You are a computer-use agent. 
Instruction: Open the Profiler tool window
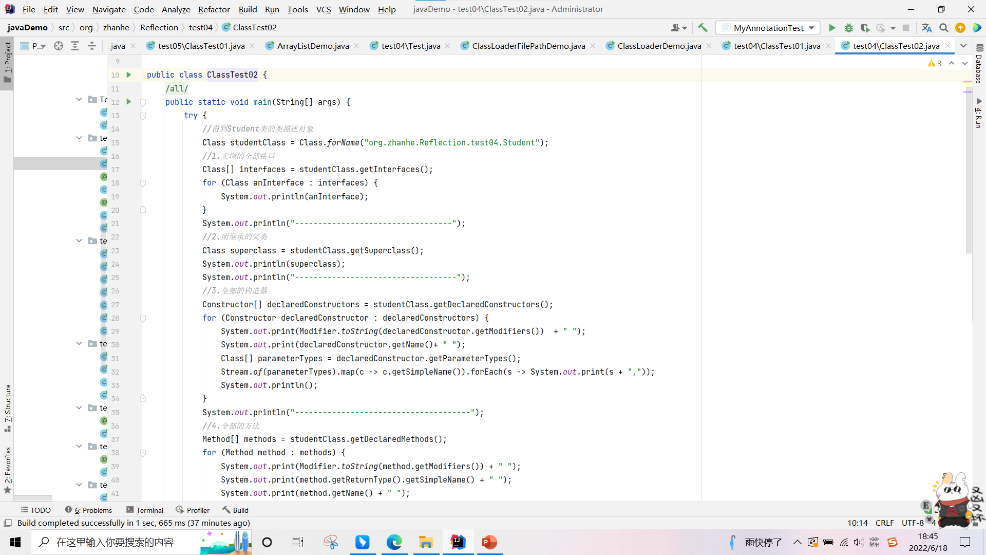tap(193, 510)
